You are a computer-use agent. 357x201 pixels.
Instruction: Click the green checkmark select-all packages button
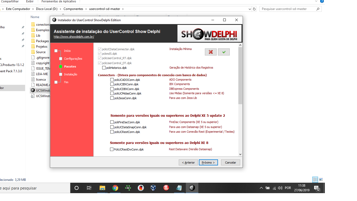click(224, 52)
